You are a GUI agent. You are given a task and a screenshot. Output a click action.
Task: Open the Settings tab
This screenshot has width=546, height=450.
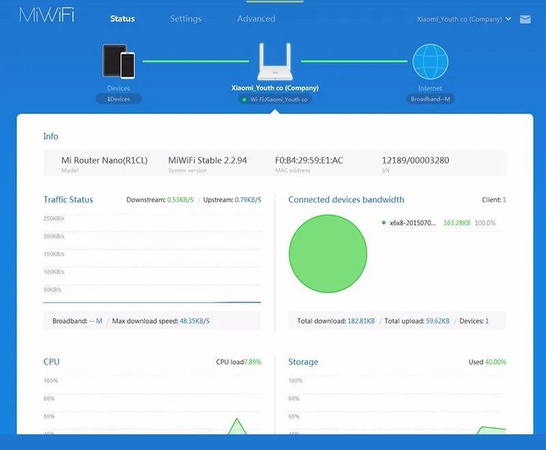[186, 19]
